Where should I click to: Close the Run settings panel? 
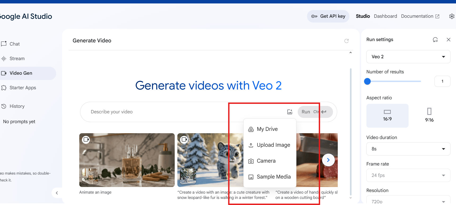point(449,40)
